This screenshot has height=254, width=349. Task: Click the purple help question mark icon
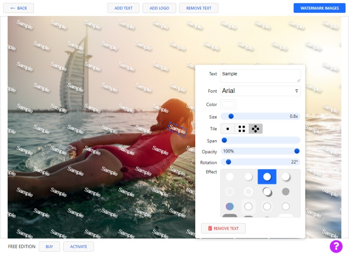pos(336,246)
